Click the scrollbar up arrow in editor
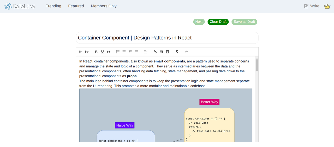This screenshot has height=147, width=334. pos(257,58)
